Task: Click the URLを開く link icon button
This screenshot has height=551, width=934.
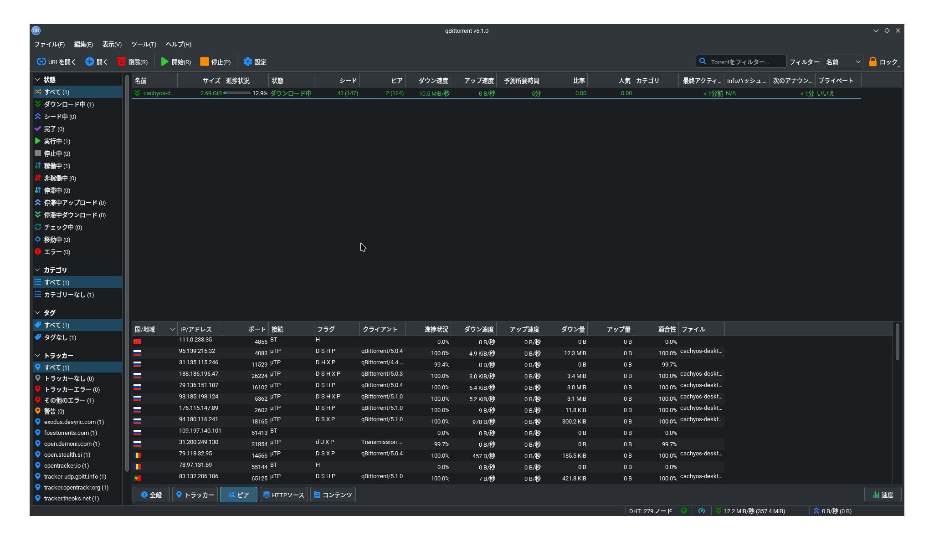Action: (x=56, y=62)
